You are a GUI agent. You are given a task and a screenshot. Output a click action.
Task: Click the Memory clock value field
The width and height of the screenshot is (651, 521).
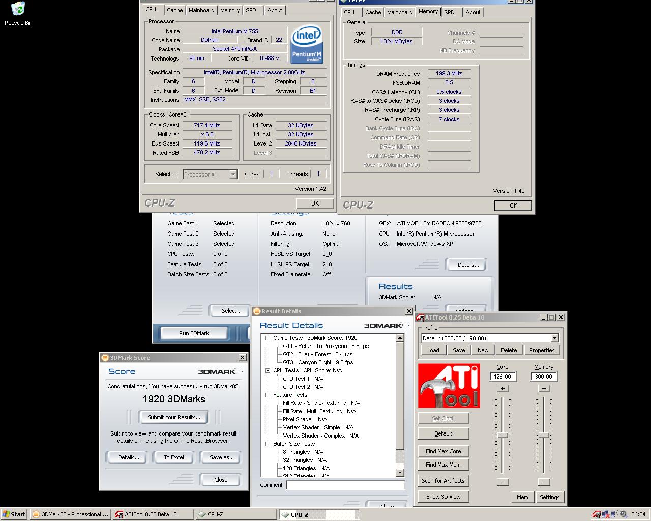pyautogui.click(x=544, y=377)
